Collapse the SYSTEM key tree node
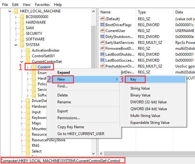Image resolution: width=195 pixels, height=164 pixels. click(x=16, y=45)
